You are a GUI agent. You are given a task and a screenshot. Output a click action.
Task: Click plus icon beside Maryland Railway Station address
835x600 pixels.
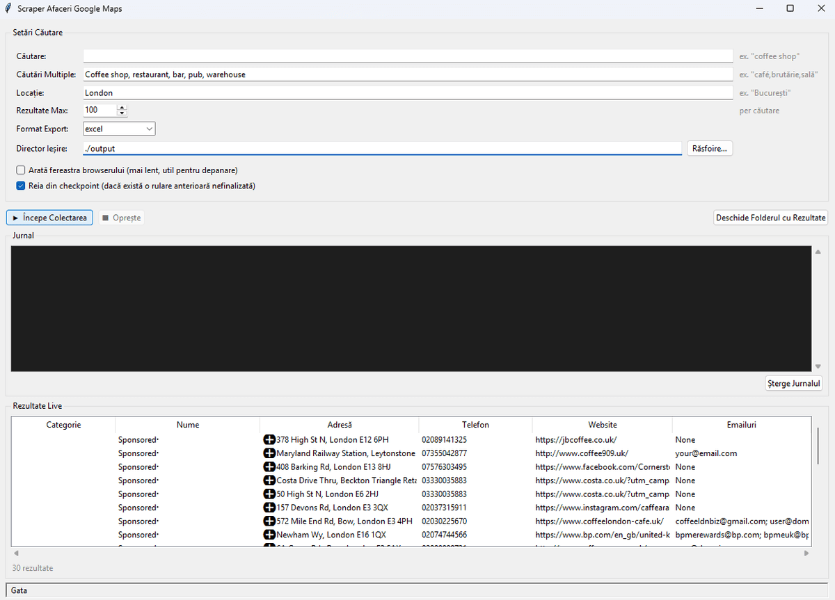269,453
